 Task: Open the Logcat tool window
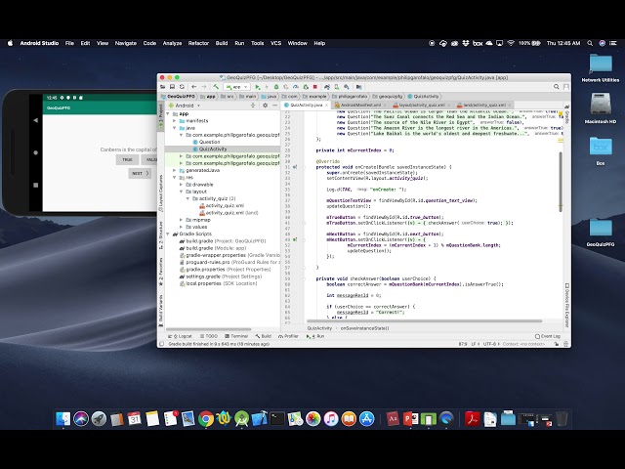(x=181, y=336)
